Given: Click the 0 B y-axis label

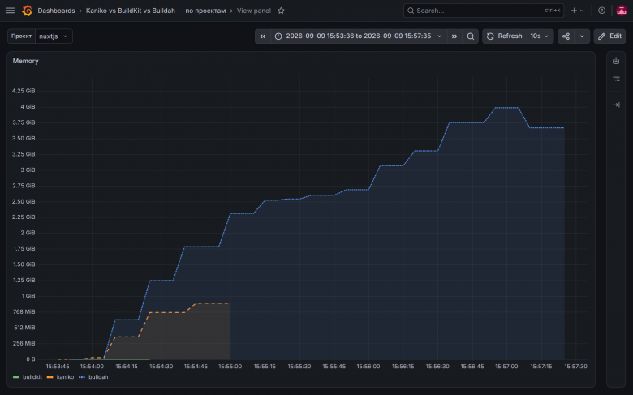Looking at the screenshot, I should tap(31, 359).
